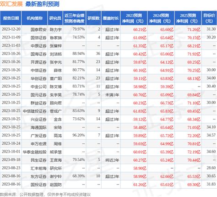Click the institution cell '汇丰前海'
The width and height of the screenshot is (217, 197).
point(38,169)
